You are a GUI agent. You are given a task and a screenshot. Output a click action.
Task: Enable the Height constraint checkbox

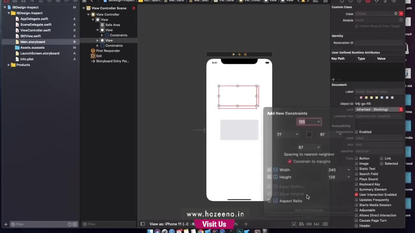click(269, 177)
